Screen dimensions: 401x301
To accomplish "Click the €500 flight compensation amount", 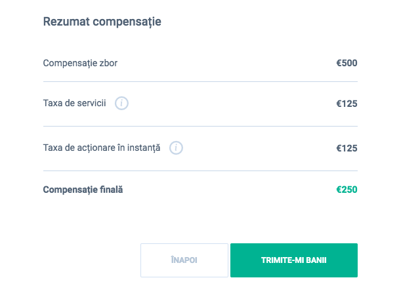I will [347, 64].
